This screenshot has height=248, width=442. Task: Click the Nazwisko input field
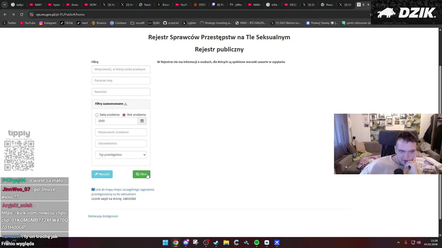coord(121,92)
